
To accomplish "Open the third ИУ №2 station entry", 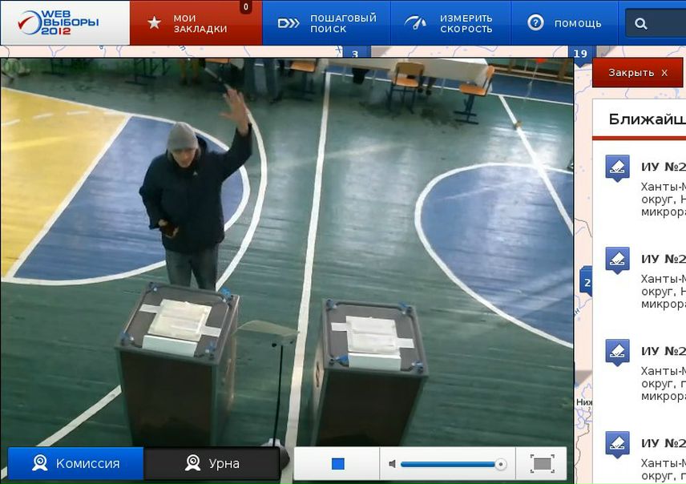I will [x=663, y=352].
